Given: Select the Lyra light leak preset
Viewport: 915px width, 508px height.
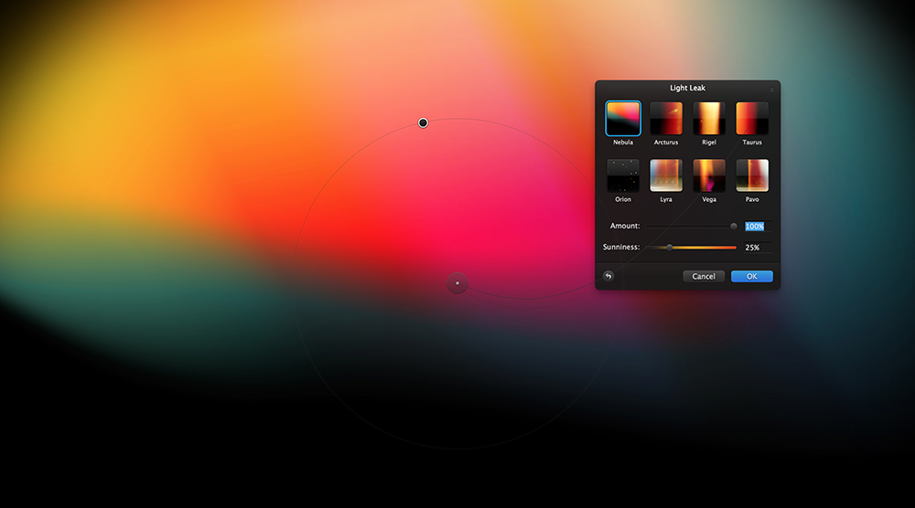Looking at the screenshot, I should click(666, 175).
